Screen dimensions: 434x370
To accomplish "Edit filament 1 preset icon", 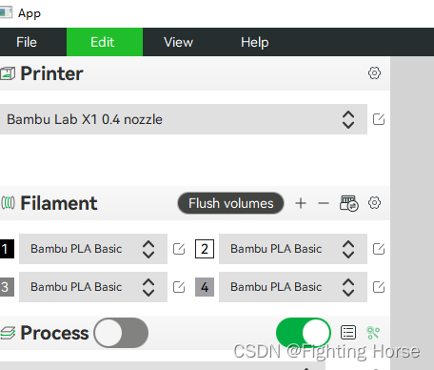I will click(x=179, y=249).
